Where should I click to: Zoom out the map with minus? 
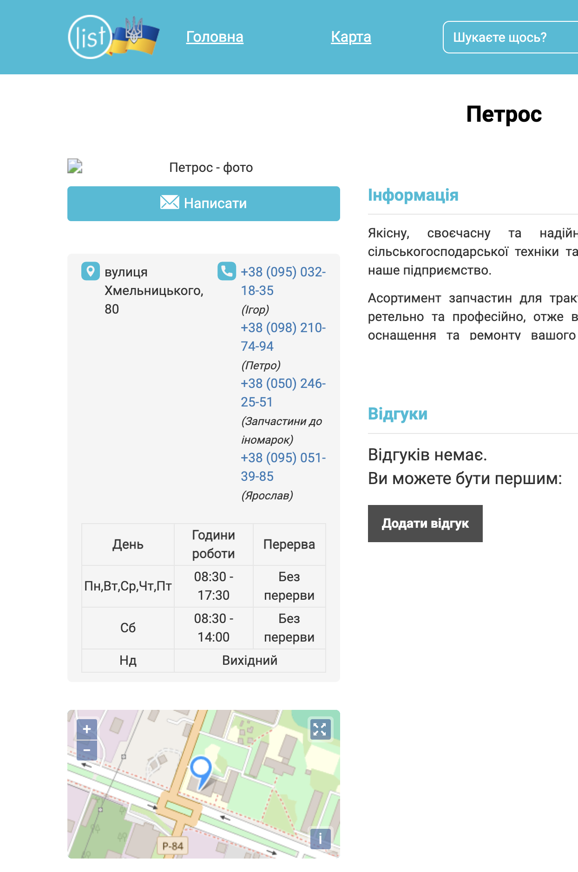87,750
